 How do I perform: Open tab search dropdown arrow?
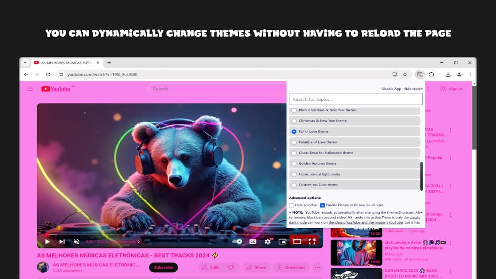tap(25, 63)
